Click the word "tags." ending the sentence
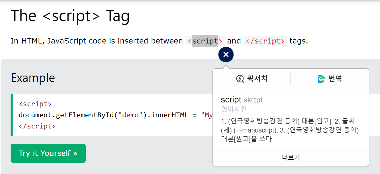This screenshot has width=380, height=174. click(299, 41)
